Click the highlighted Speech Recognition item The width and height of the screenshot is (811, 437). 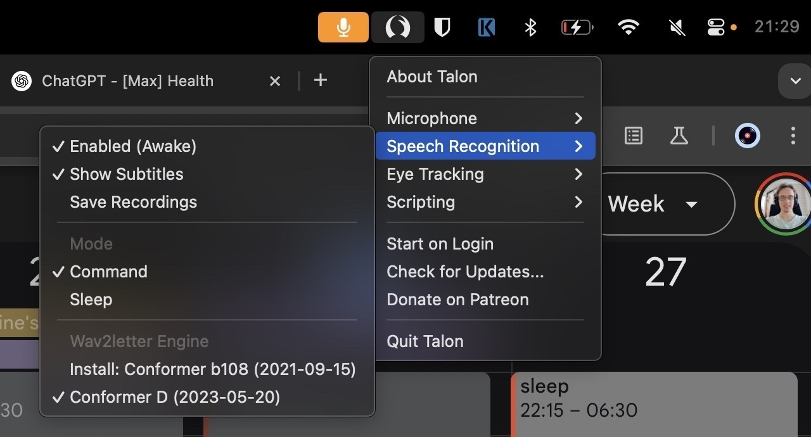click(486, 146)
